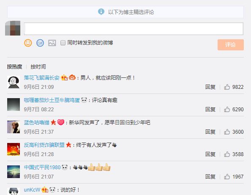The height and width of the screenshot is (195, 251).
Task: Like the comment with 6290 likes
Action: click(227, 110)
